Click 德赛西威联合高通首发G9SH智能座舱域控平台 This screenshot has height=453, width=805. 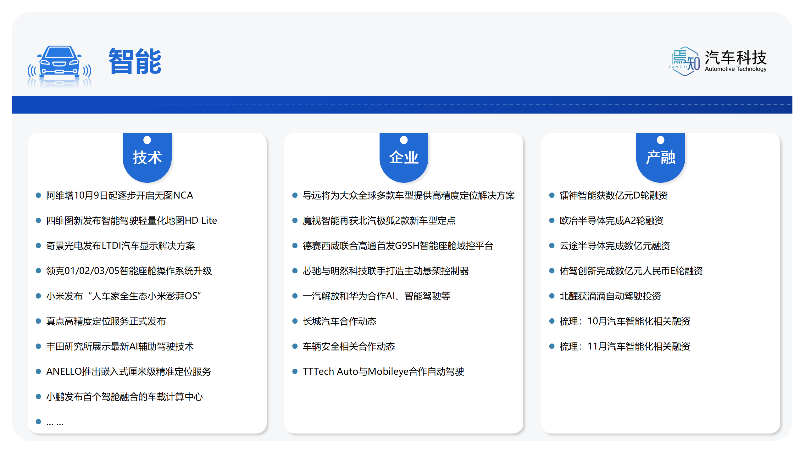pos(398,246)
